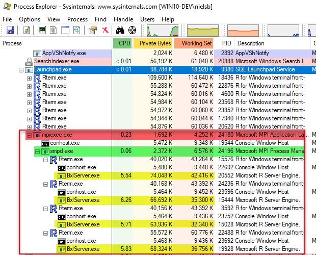Open the Help menu
Image resolution: width=316 pixels, height=255 pixels.
(168, 19)
